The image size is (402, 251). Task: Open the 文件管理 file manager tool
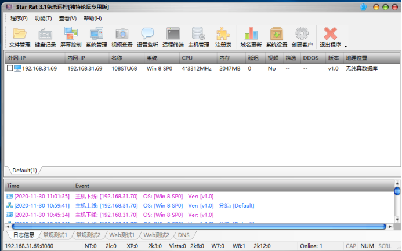click(x=20, y=38)
